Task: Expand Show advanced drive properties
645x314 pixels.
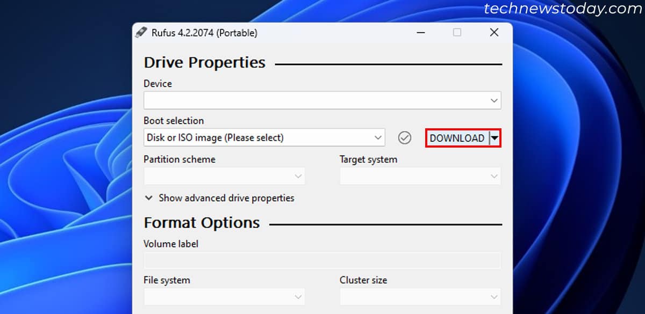Action: point(219,198)
